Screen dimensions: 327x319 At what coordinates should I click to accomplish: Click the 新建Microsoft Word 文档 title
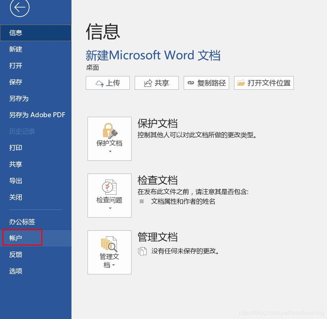point(153,55)
